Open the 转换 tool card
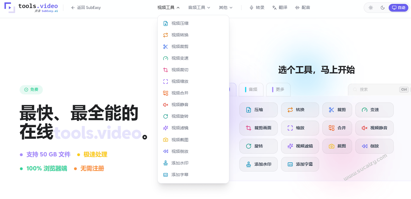The image size is (411, 199). pos(300,110)
